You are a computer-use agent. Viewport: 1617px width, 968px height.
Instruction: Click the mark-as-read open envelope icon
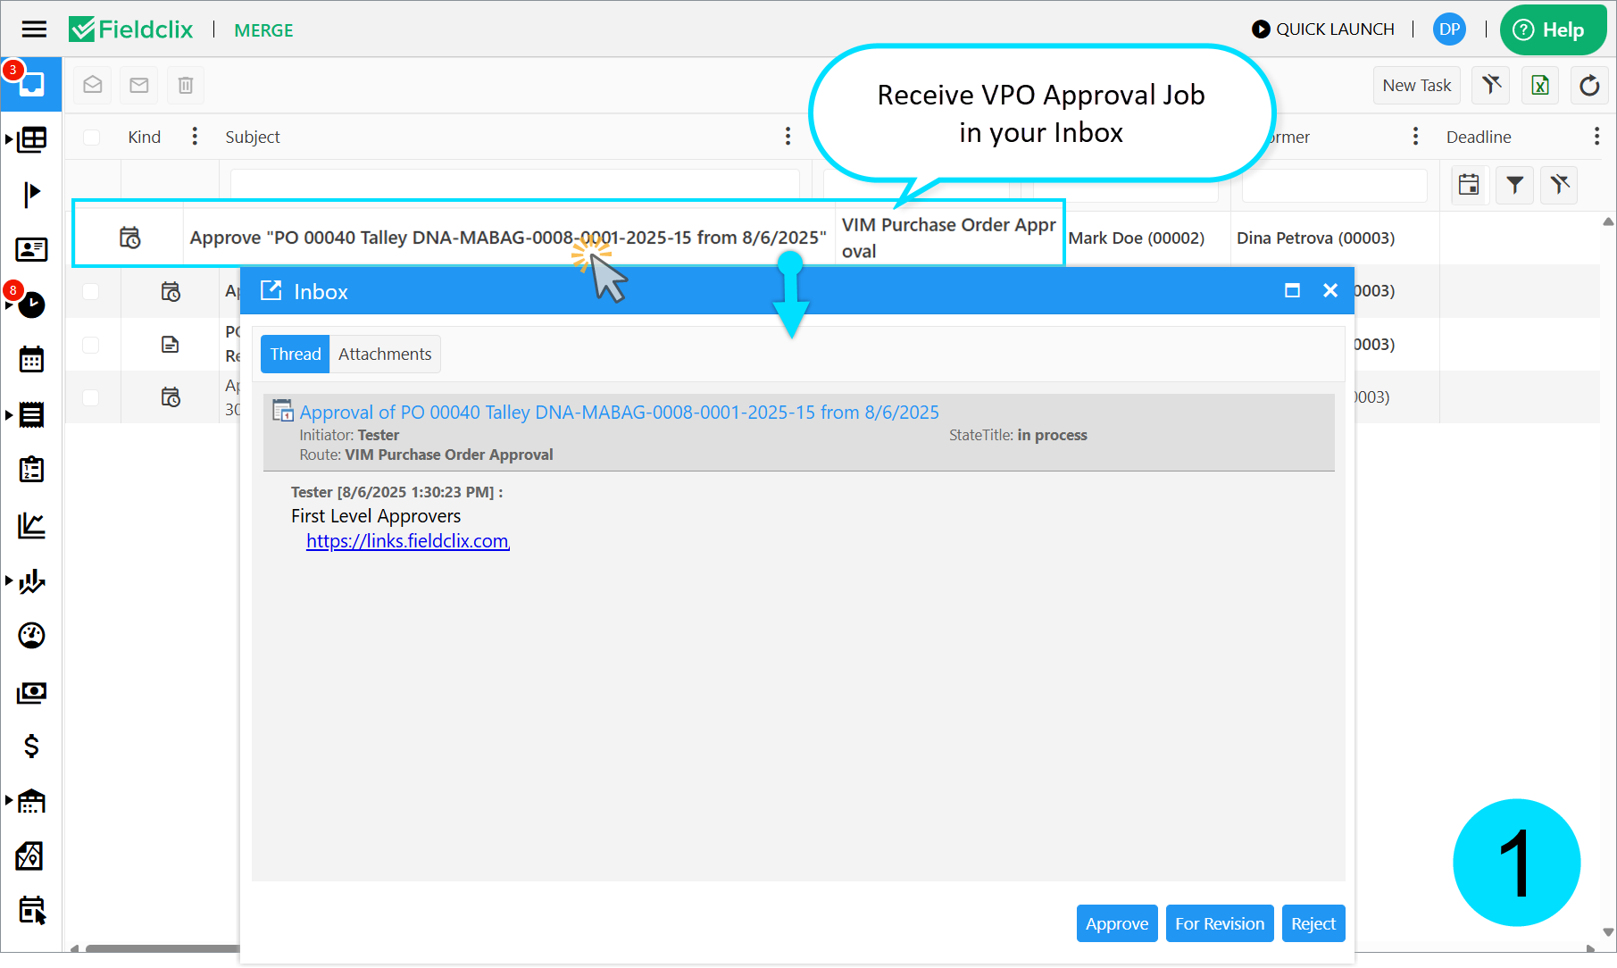[x=93, y=85]
